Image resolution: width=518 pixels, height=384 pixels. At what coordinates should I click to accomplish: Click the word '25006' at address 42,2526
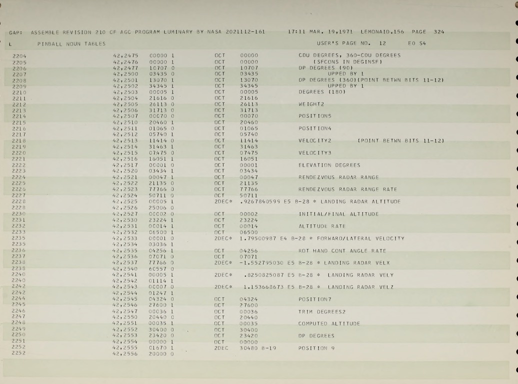pyautogui.click(x=157, y=208)
